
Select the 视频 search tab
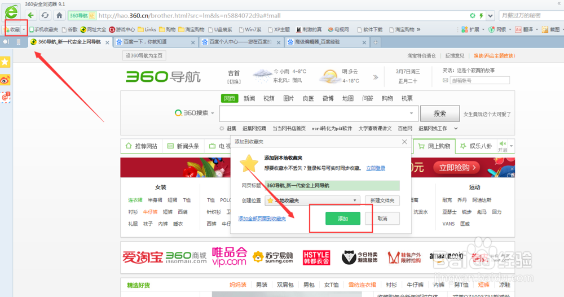268,98
